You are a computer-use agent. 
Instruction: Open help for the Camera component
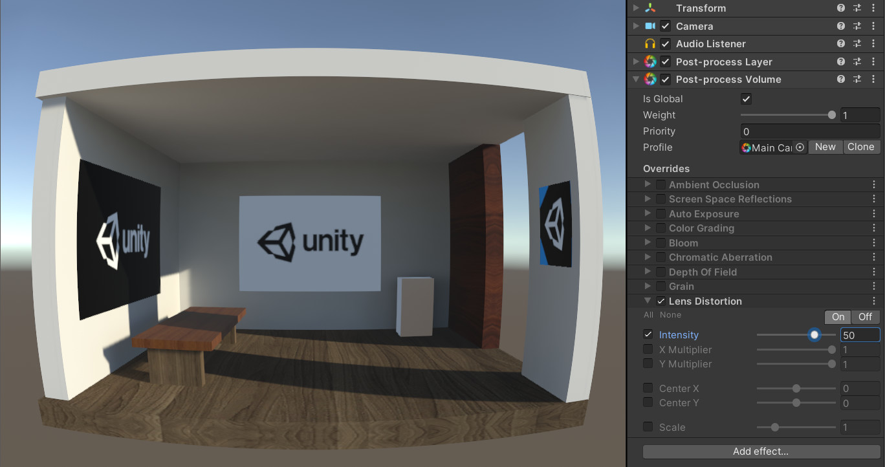click(x=841, y=27)
